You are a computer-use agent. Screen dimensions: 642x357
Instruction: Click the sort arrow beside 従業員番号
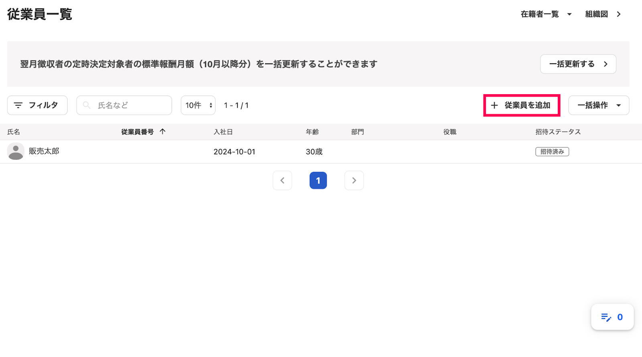coord(163,131)
